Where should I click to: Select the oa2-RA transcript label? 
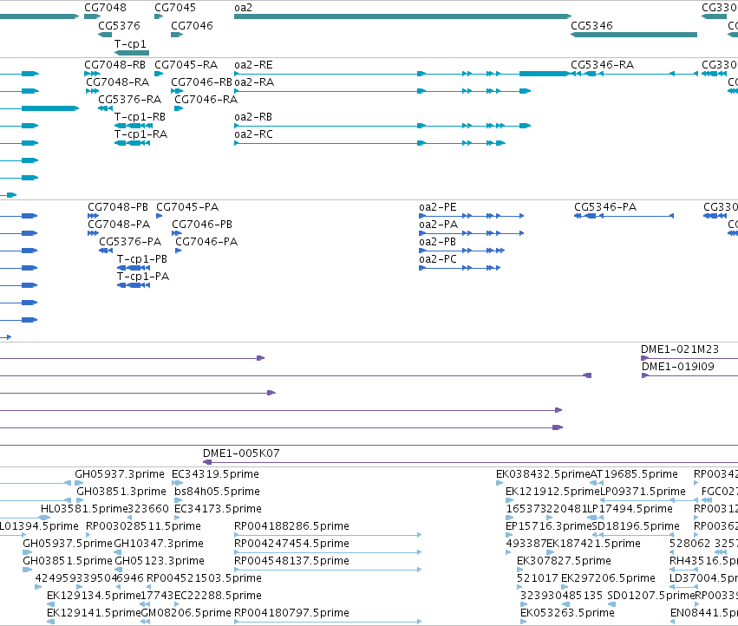pos(254,82)
